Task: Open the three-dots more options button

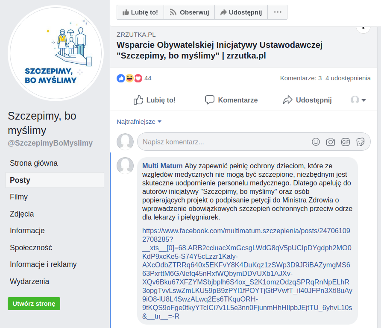Action: (x=278, y=12)
